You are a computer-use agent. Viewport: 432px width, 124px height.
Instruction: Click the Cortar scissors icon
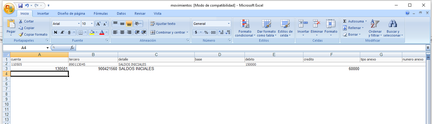point(21,21)
